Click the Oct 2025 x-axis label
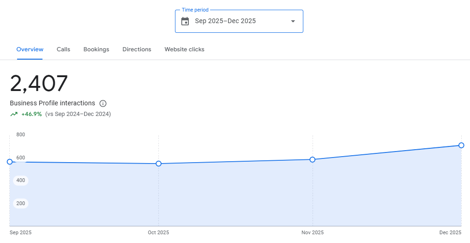 (158, 232)
